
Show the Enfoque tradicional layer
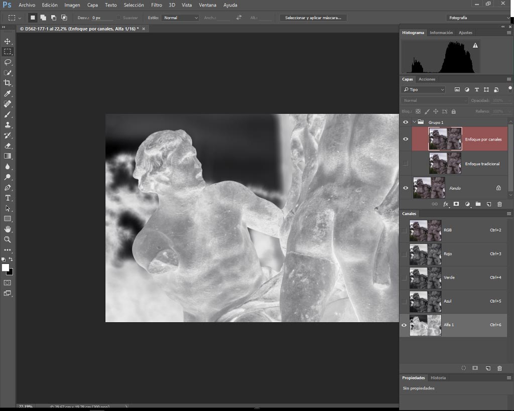pos(406,163)
